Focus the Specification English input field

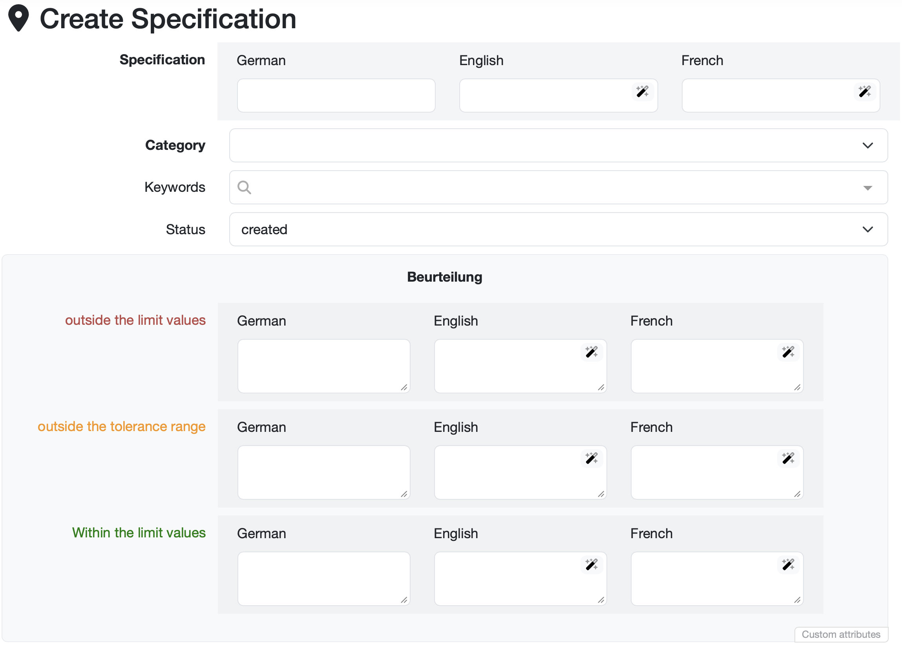point(545,95)
